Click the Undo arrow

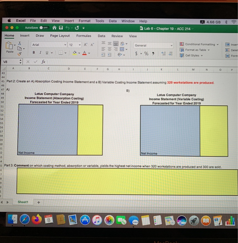[68, 28]
